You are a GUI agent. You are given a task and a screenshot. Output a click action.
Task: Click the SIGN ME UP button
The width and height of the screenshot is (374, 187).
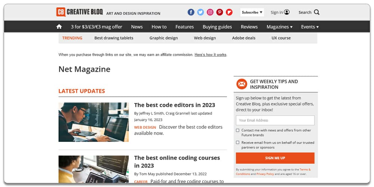tap(275, 158)
